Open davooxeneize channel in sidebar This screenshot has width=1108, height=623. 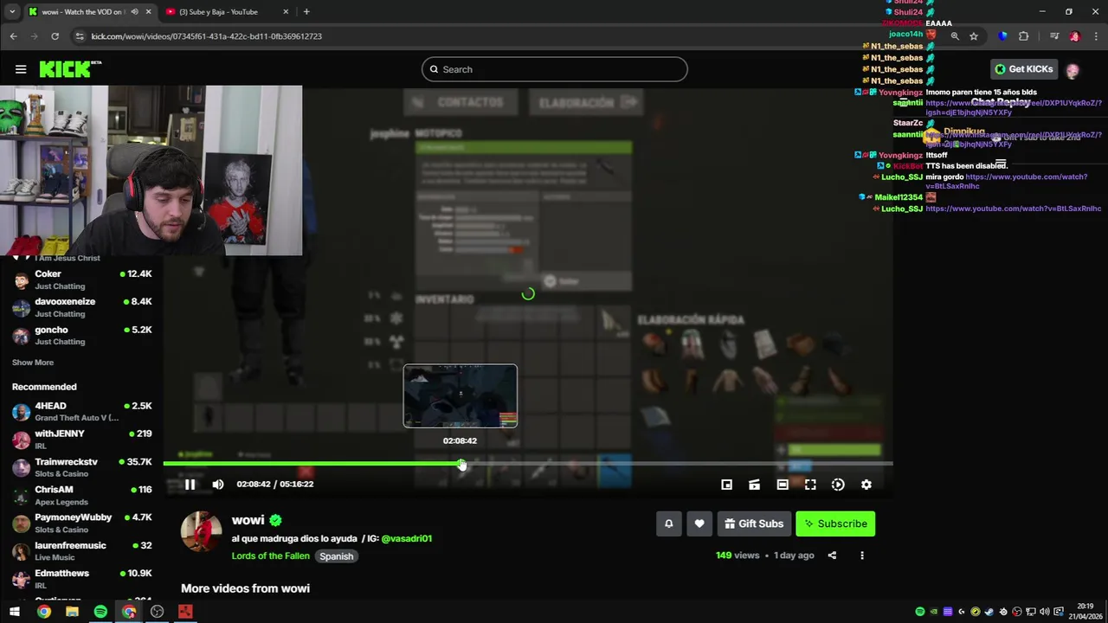[82, 307]
